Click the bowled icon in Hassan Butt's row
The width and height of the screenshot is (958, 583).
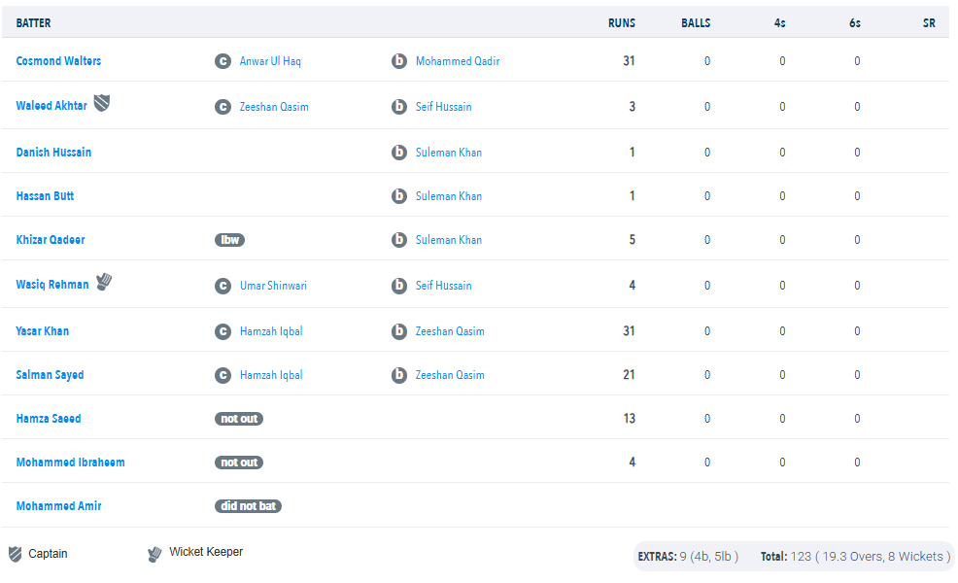(x=399, y=196)
